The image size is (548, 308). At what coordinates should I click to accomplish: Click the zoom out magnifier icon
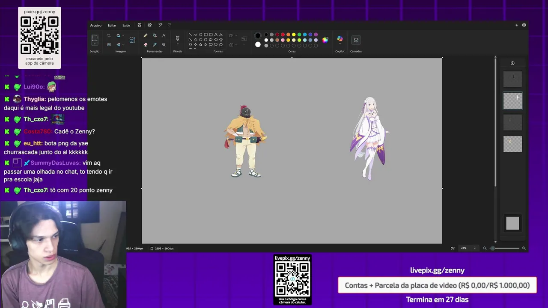[485, 248]
